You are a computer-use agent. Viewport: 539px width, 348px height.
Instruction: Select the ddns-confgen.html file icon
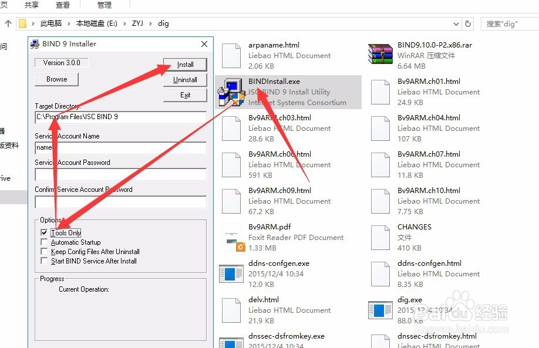380,274
